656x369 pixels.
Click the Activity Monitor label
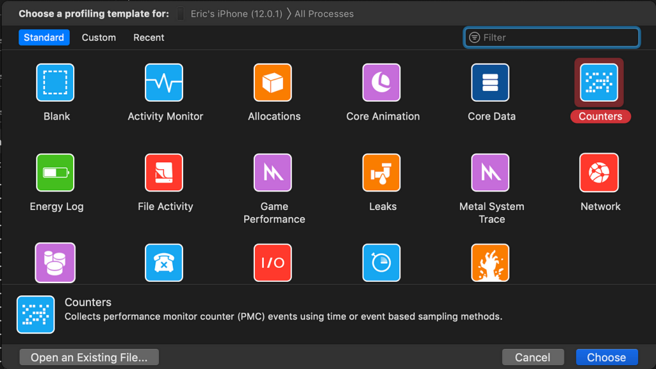click(x=165, y=117)
